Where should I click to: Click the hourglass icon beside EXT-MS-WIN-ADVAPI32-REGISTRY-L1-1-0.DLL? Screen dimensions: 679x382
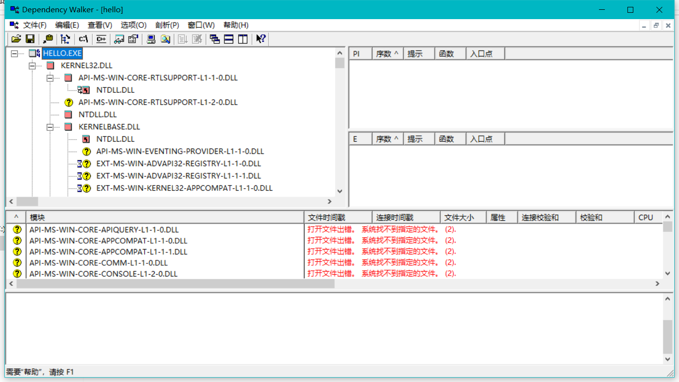pos(80,163)
